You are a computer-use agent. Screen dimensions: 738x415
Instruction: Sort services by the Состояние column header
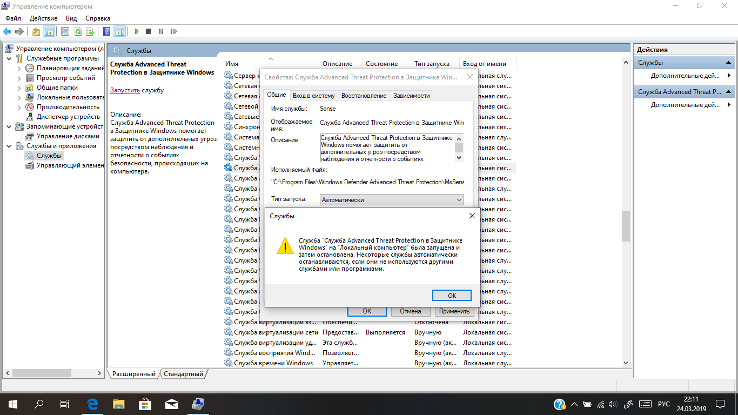point(386,64)
